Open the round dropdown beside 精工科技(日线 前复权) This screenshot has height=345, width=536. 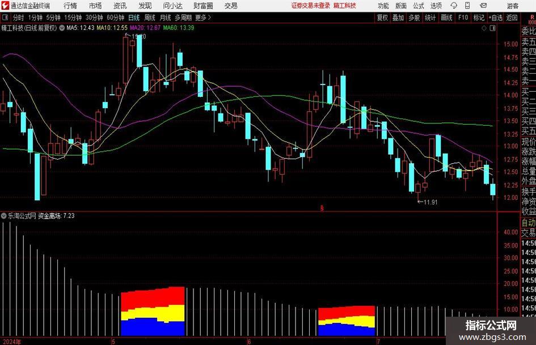62,28
